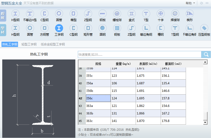Select the I63c specification cell
The height and width of the screenshot is (138, 211).
[x=98, y=121]
